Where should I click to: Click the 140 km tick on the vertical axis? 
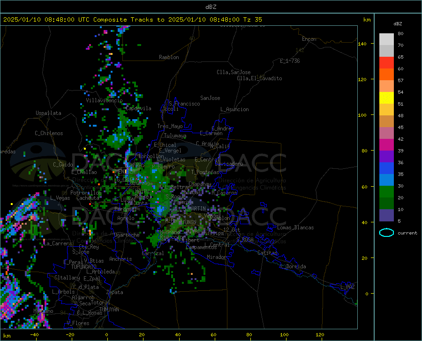tap(362, 44)
